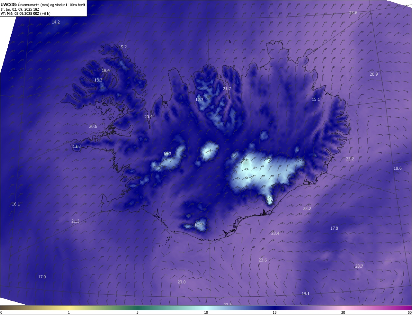The image size is (412, 315).
Task: Click the 11.5 value label
Action: click(199, 225)
